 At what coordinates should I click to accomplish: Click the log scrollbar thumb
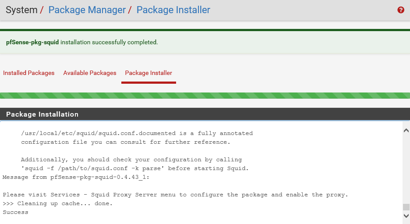pos(406,207)
